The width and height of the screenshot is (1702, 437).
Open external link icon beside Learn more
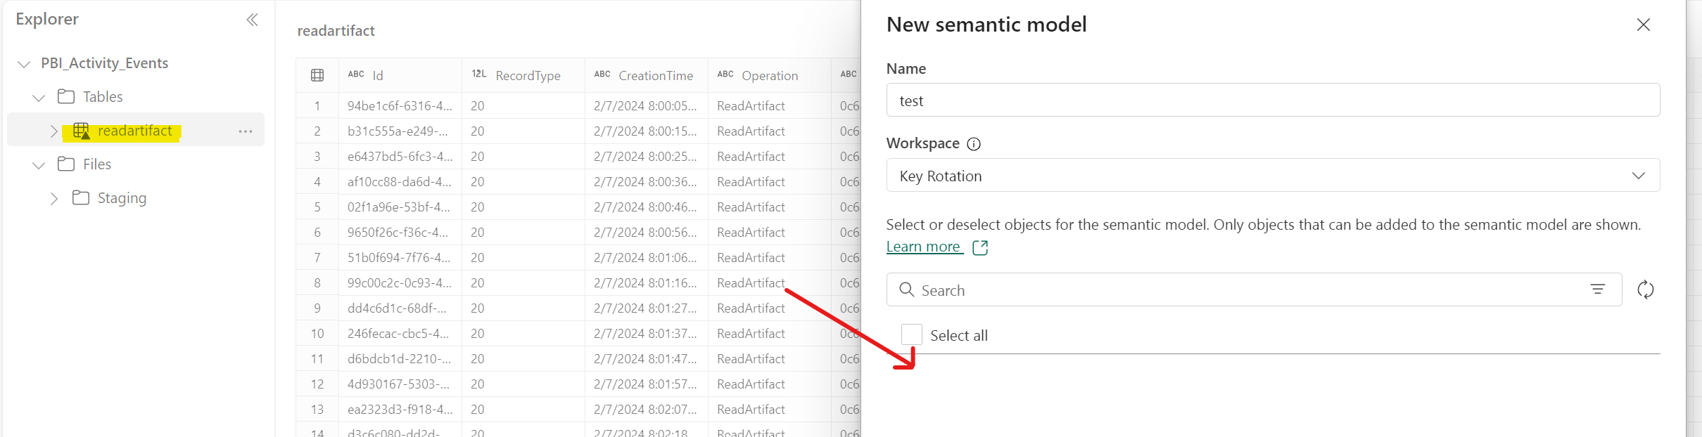(x=980, y=247)
